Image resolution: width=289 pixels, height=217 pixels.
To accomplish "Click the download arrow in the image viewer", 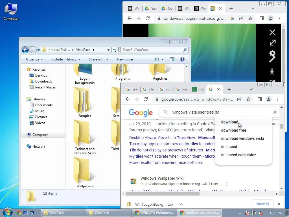I will click(x=272, y=71).
